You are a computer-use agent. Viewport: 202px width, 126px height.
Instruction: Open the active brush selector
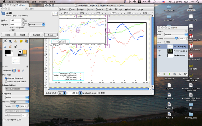pos(20,52)
